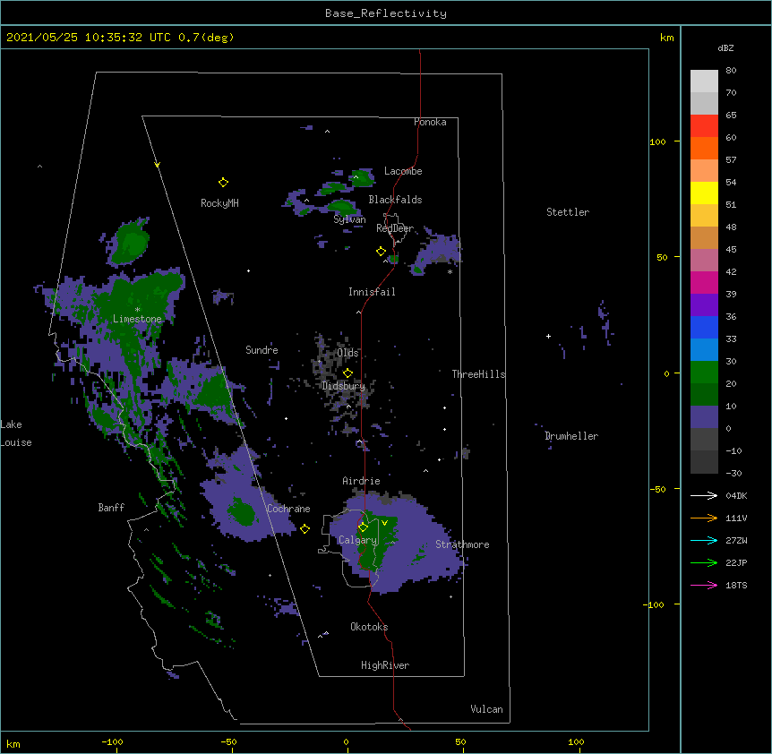Viewport: 772px width, 754px height.
Task: Click the white plus marker west of Drumheller
Action: tap(548, 336)
